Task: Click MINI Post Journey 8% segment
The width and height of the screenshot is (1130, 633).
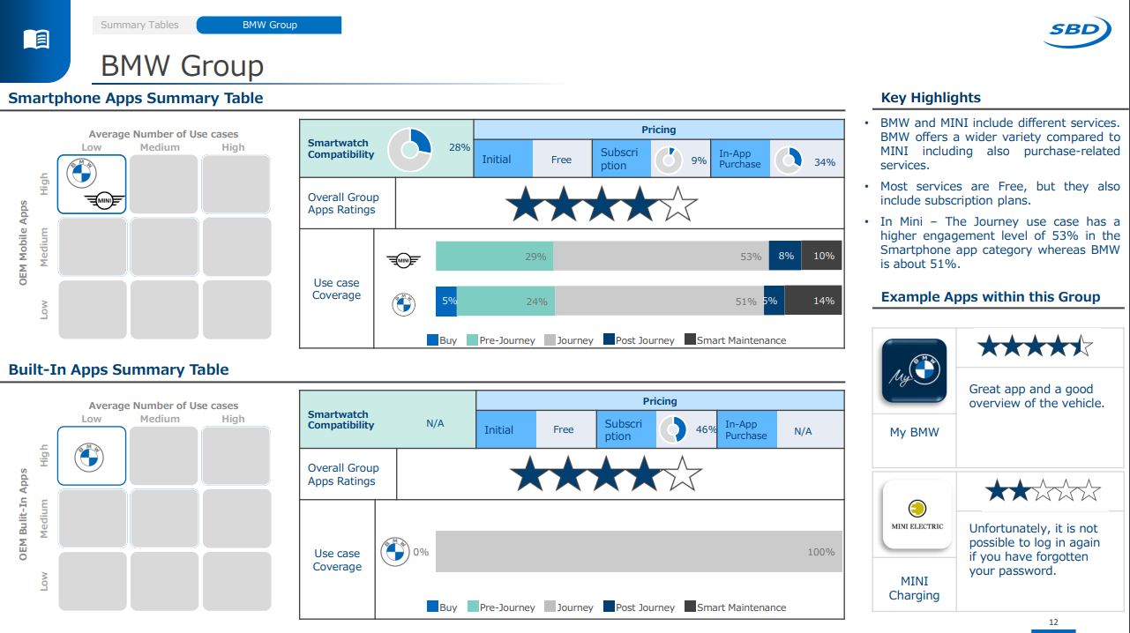Action: 785,256
